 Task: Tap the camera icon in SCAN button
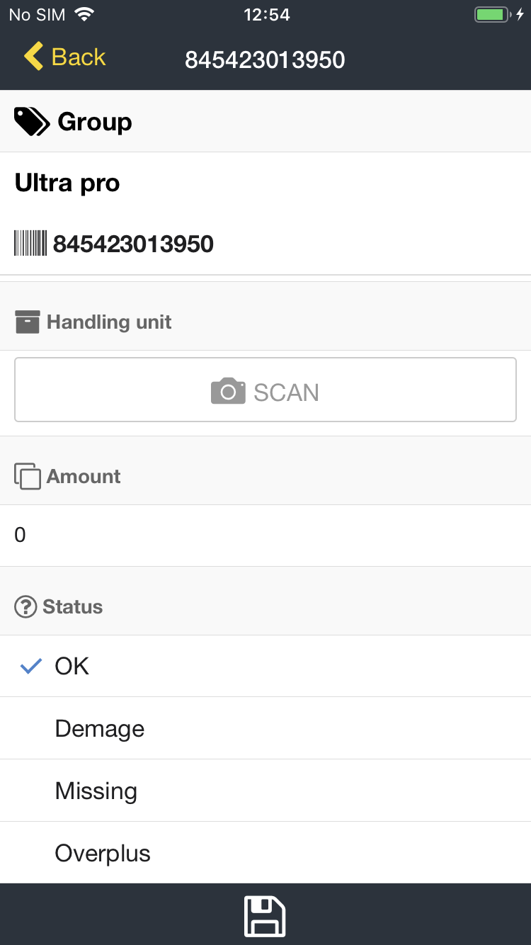(228, 391)
